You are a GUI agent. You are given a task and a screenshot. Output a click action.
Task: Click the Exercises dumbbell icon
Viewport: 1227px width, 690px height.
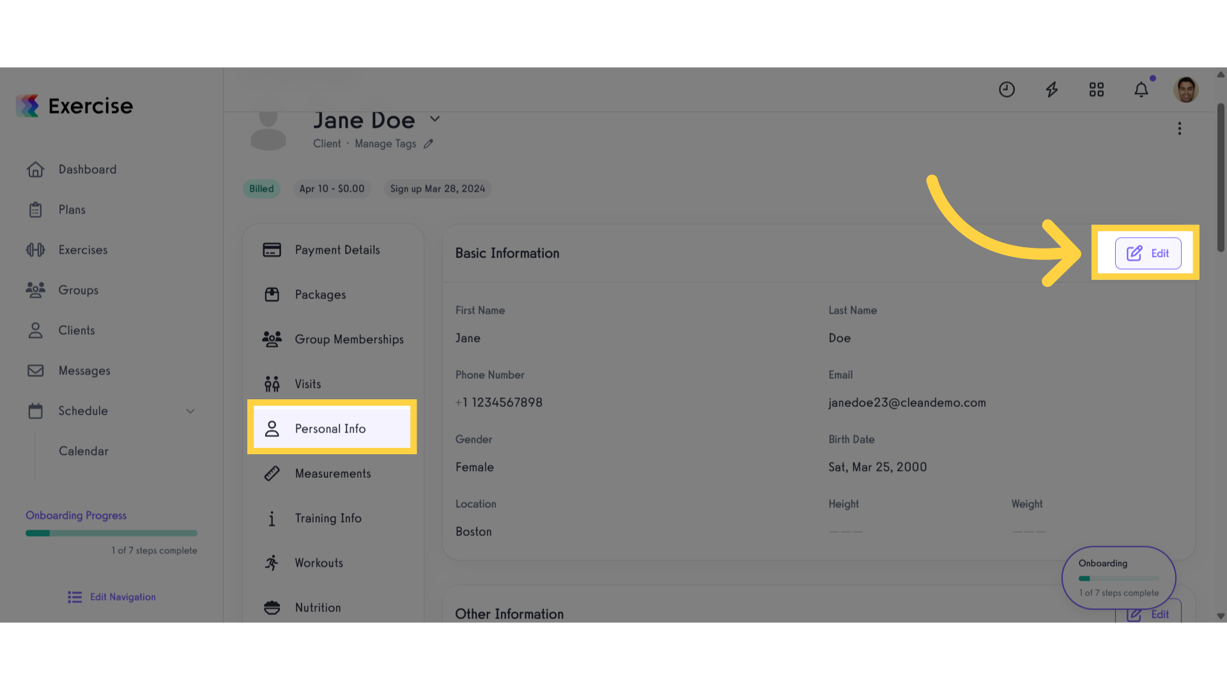pyautogui.click(x=35, y=250)
